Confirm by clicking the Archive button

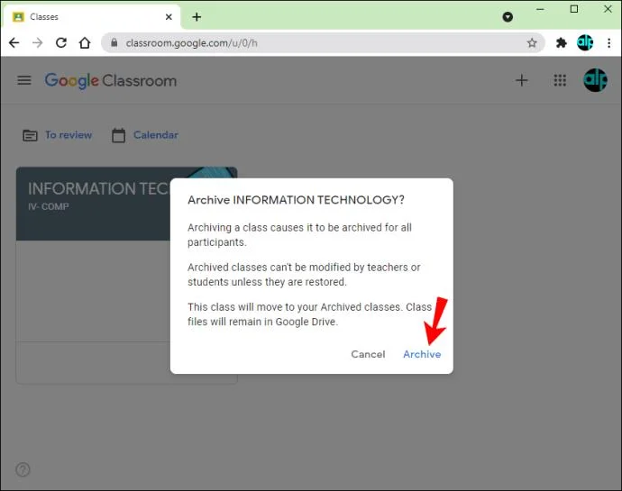[422, 354]
